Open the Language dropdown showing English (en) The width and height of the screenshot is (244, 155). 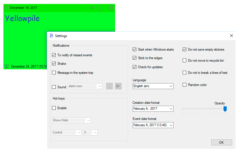coord(153,86)
